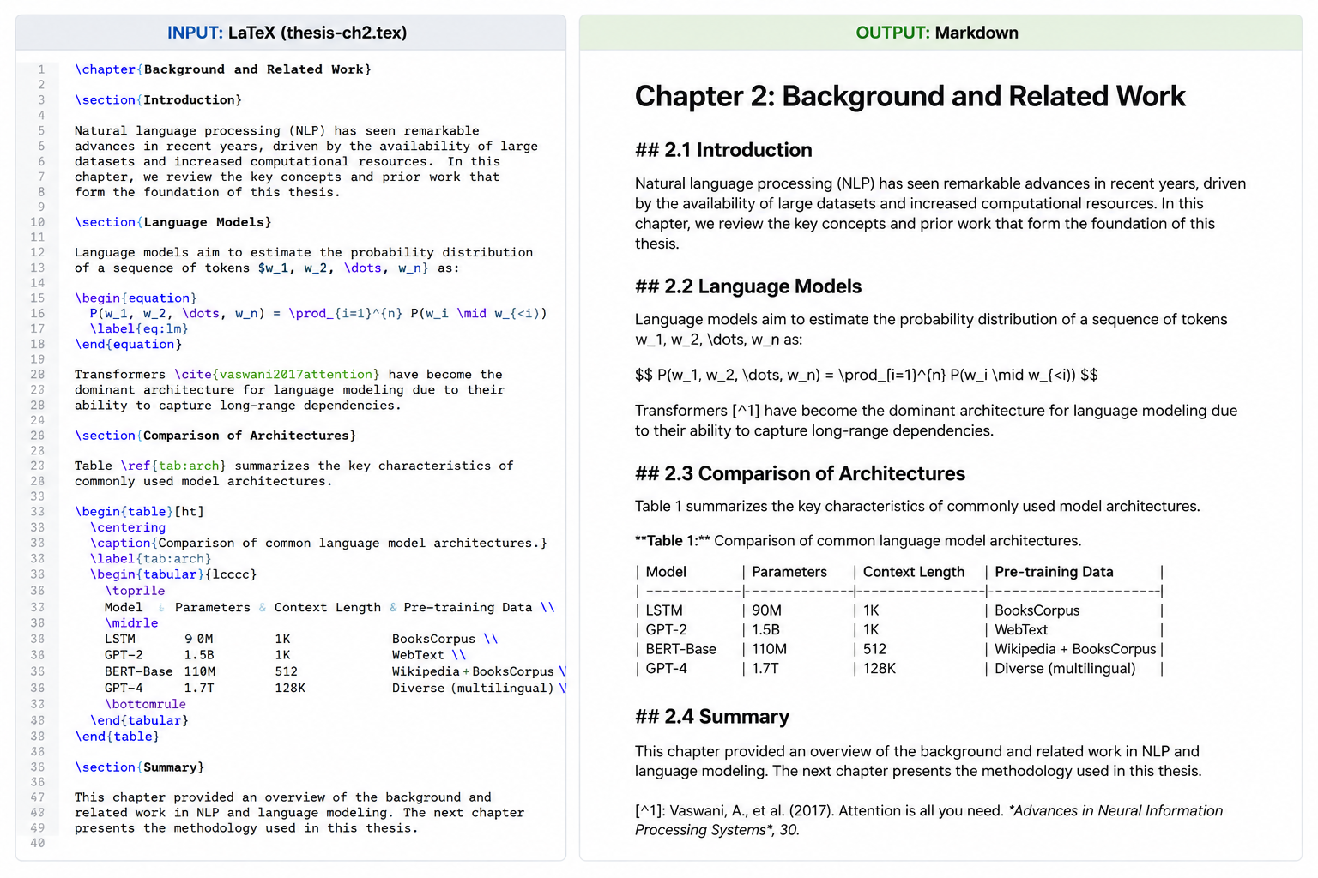
Task: Click line number 47 in the gutter
Action: click(x=38, y=797)
